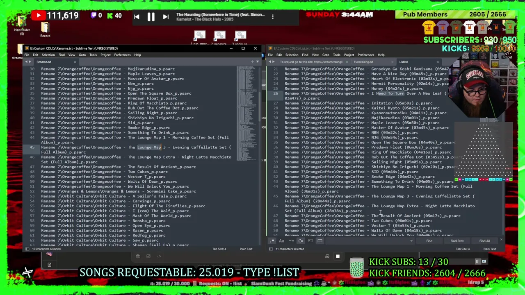Skip to previous track in music overlay
The width and height of the screenshot is (525, 295).
pos(137,17)
